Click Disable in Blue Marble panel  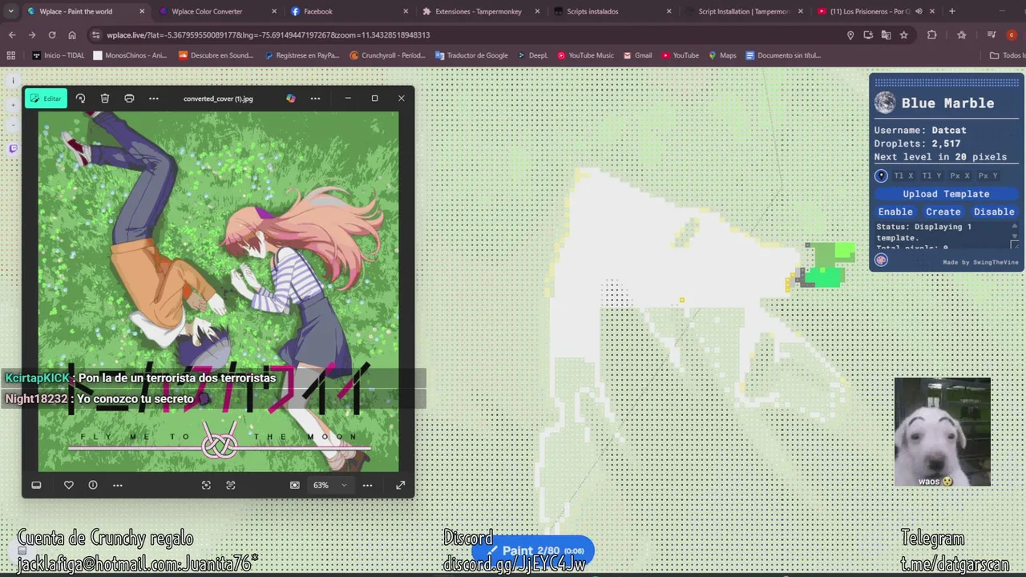pos(994,212)
